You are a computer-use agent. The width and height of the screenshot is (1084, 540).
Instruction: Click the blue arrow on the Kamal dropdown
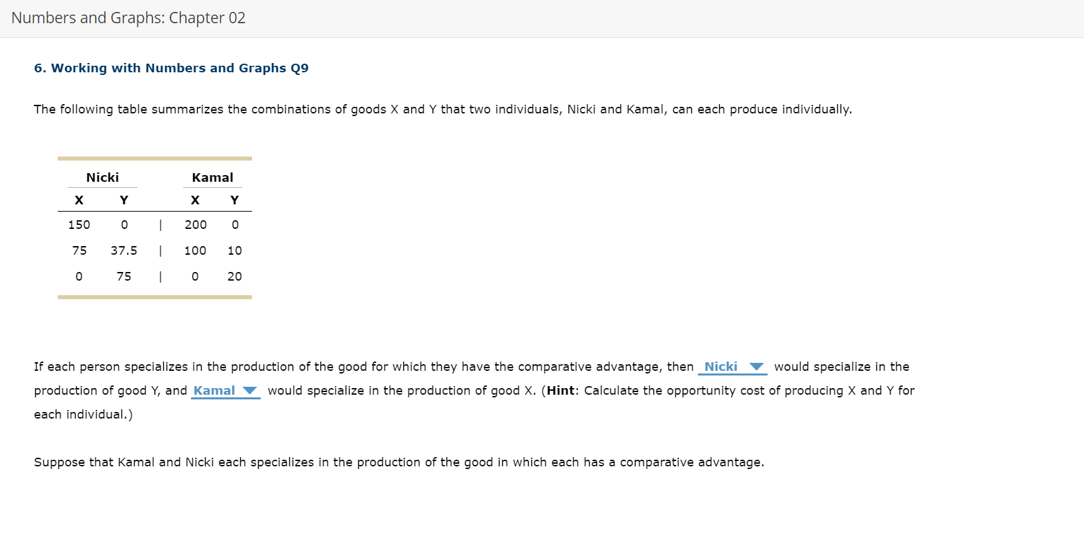coord(250,391)
